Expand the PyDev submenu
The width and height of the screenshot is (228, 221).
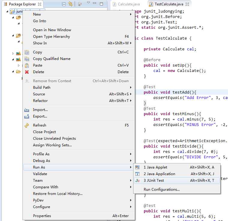79,200
